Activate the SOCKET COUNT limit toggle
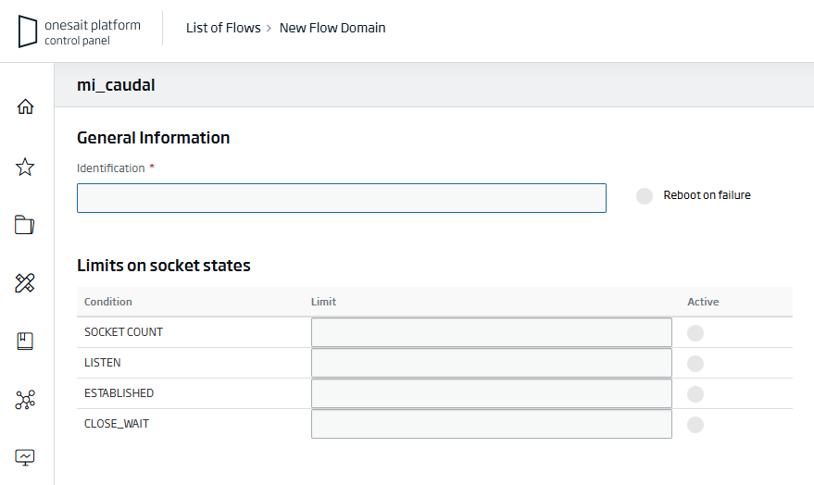Image resolution: width=814 pixels, height=485 pixels. pyautogui.click(x=695, y=332)
